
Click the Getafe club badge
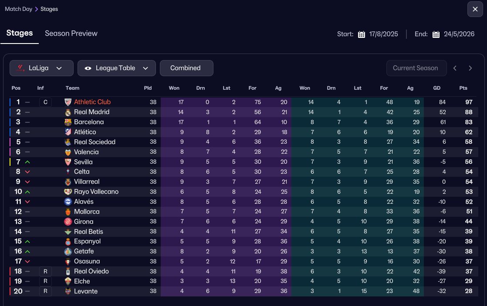pos(68,251)
